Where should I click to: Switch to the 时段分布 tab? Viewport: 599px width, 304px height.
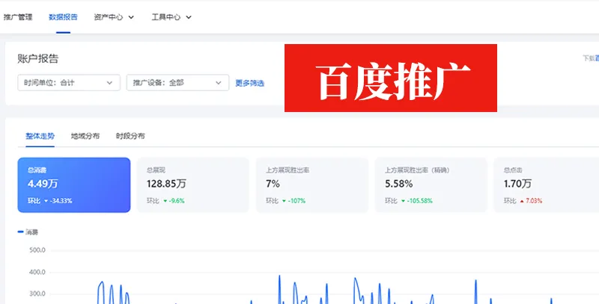click(x=130, y=136)
